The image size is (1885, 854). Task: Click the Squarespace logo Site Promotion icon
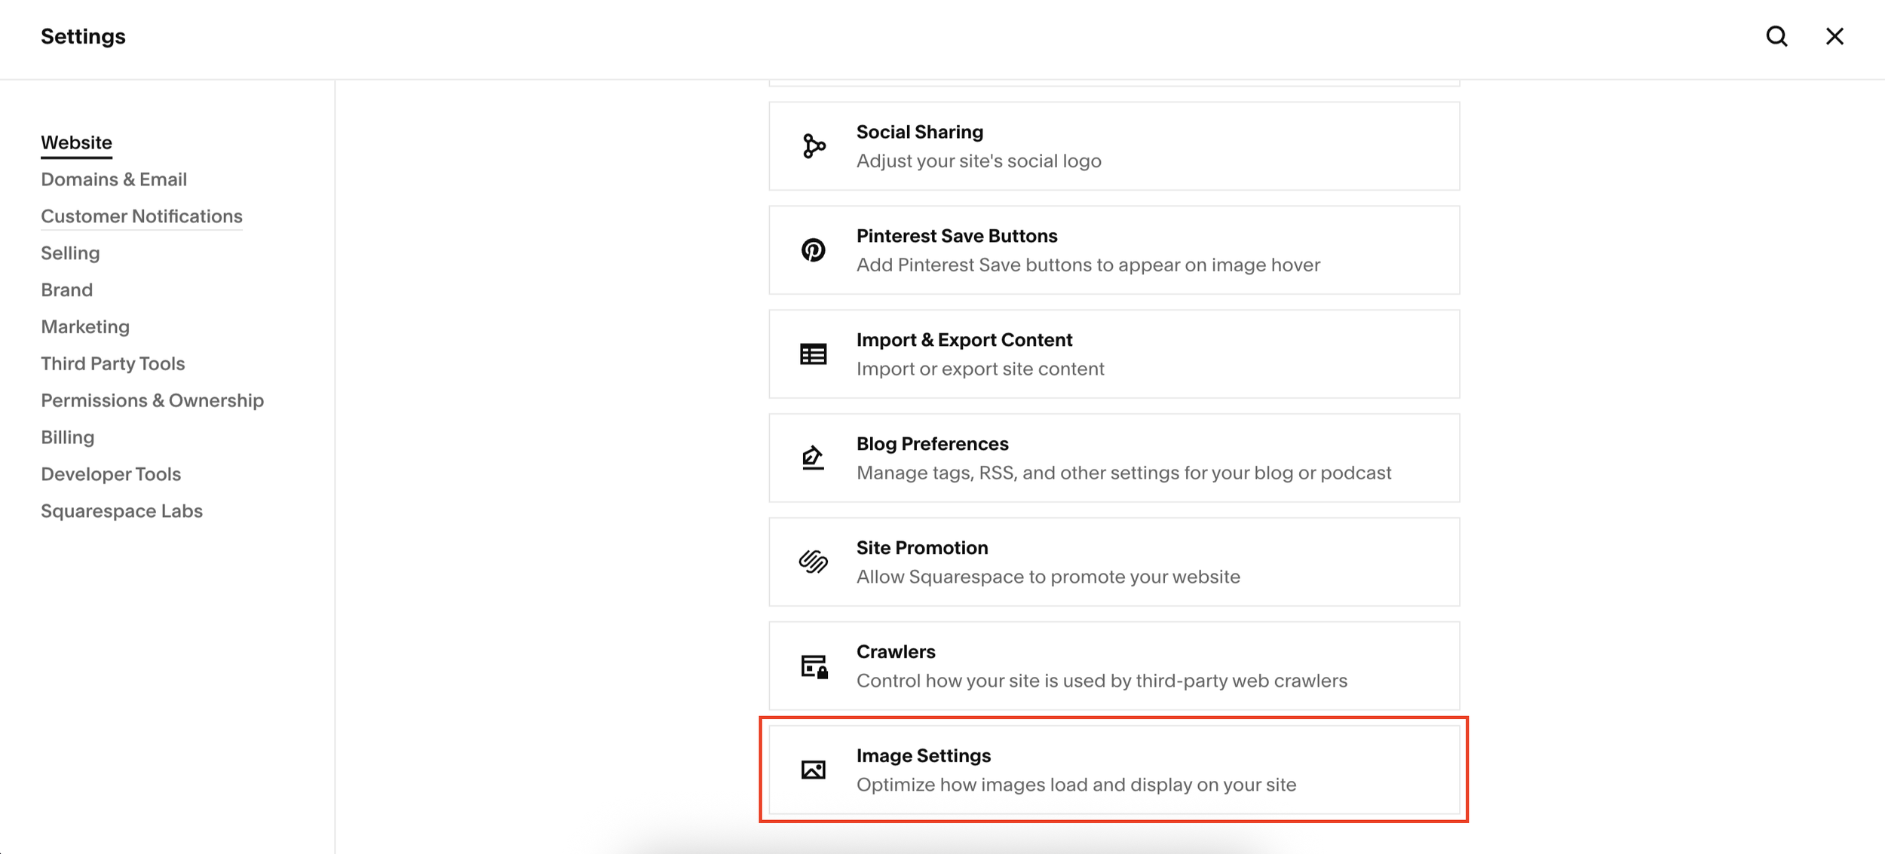tap(813, 562)
